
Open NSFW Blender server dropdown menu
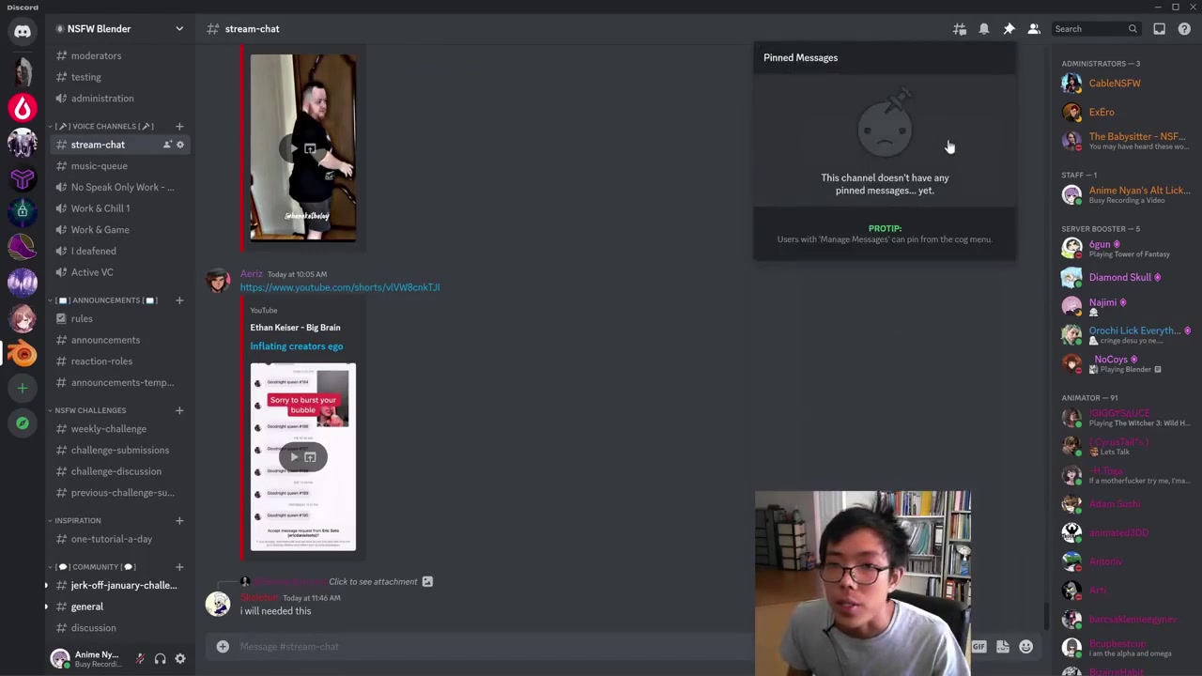tap(179, 29)
